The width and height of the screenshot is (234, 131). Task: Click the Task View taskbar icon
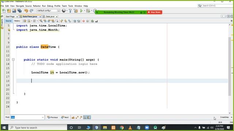point(79,128)
